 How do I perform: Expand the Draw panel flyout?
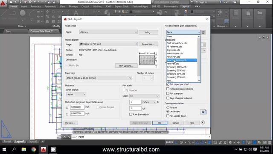(x=22, y=26)
